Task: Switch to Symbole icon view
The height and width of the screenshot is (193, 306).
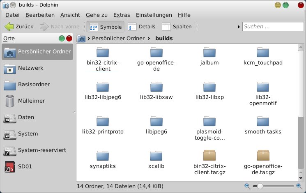Action: (106, 27)
